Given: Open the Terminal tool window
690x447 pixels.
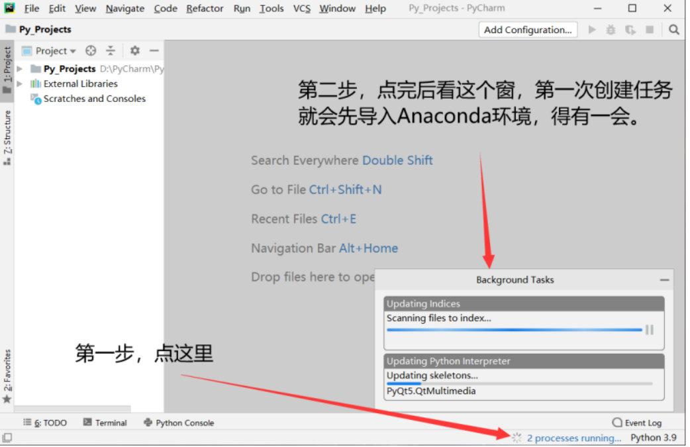Looking at the screenshot, I should click(105, 422).
